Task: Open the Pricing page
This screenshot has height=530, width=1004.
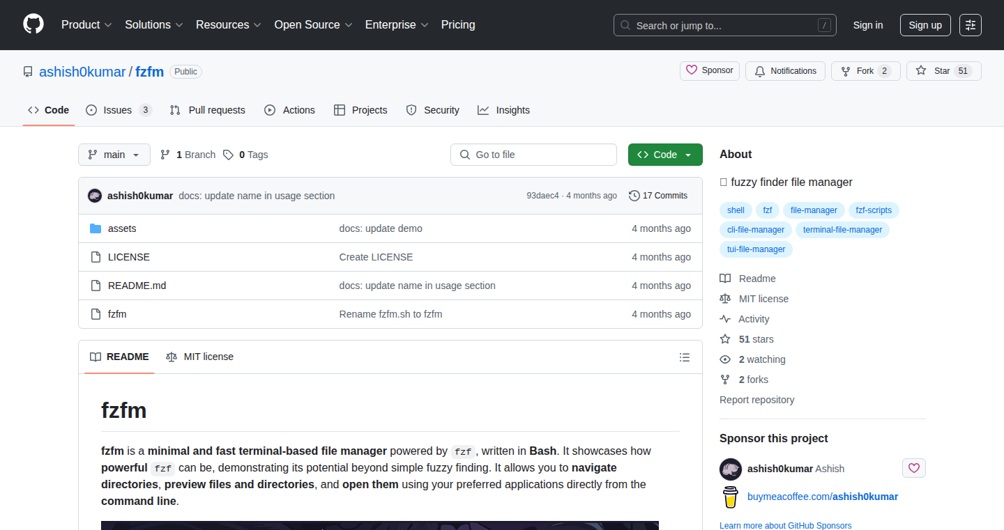Action: [x=458, y=24]
